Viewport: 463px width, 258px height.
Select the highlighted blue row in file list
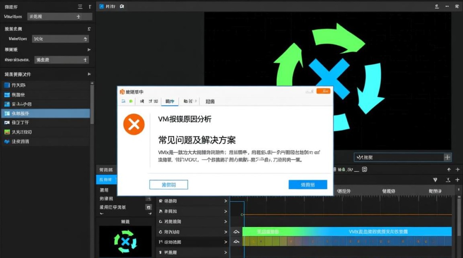pos(45,113)
